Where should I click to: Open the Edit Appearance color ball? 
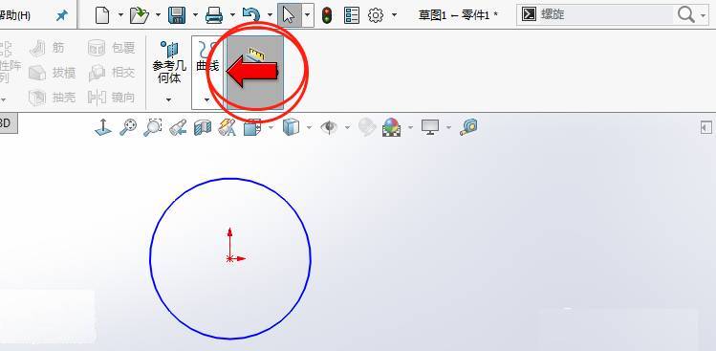point(391,127)
